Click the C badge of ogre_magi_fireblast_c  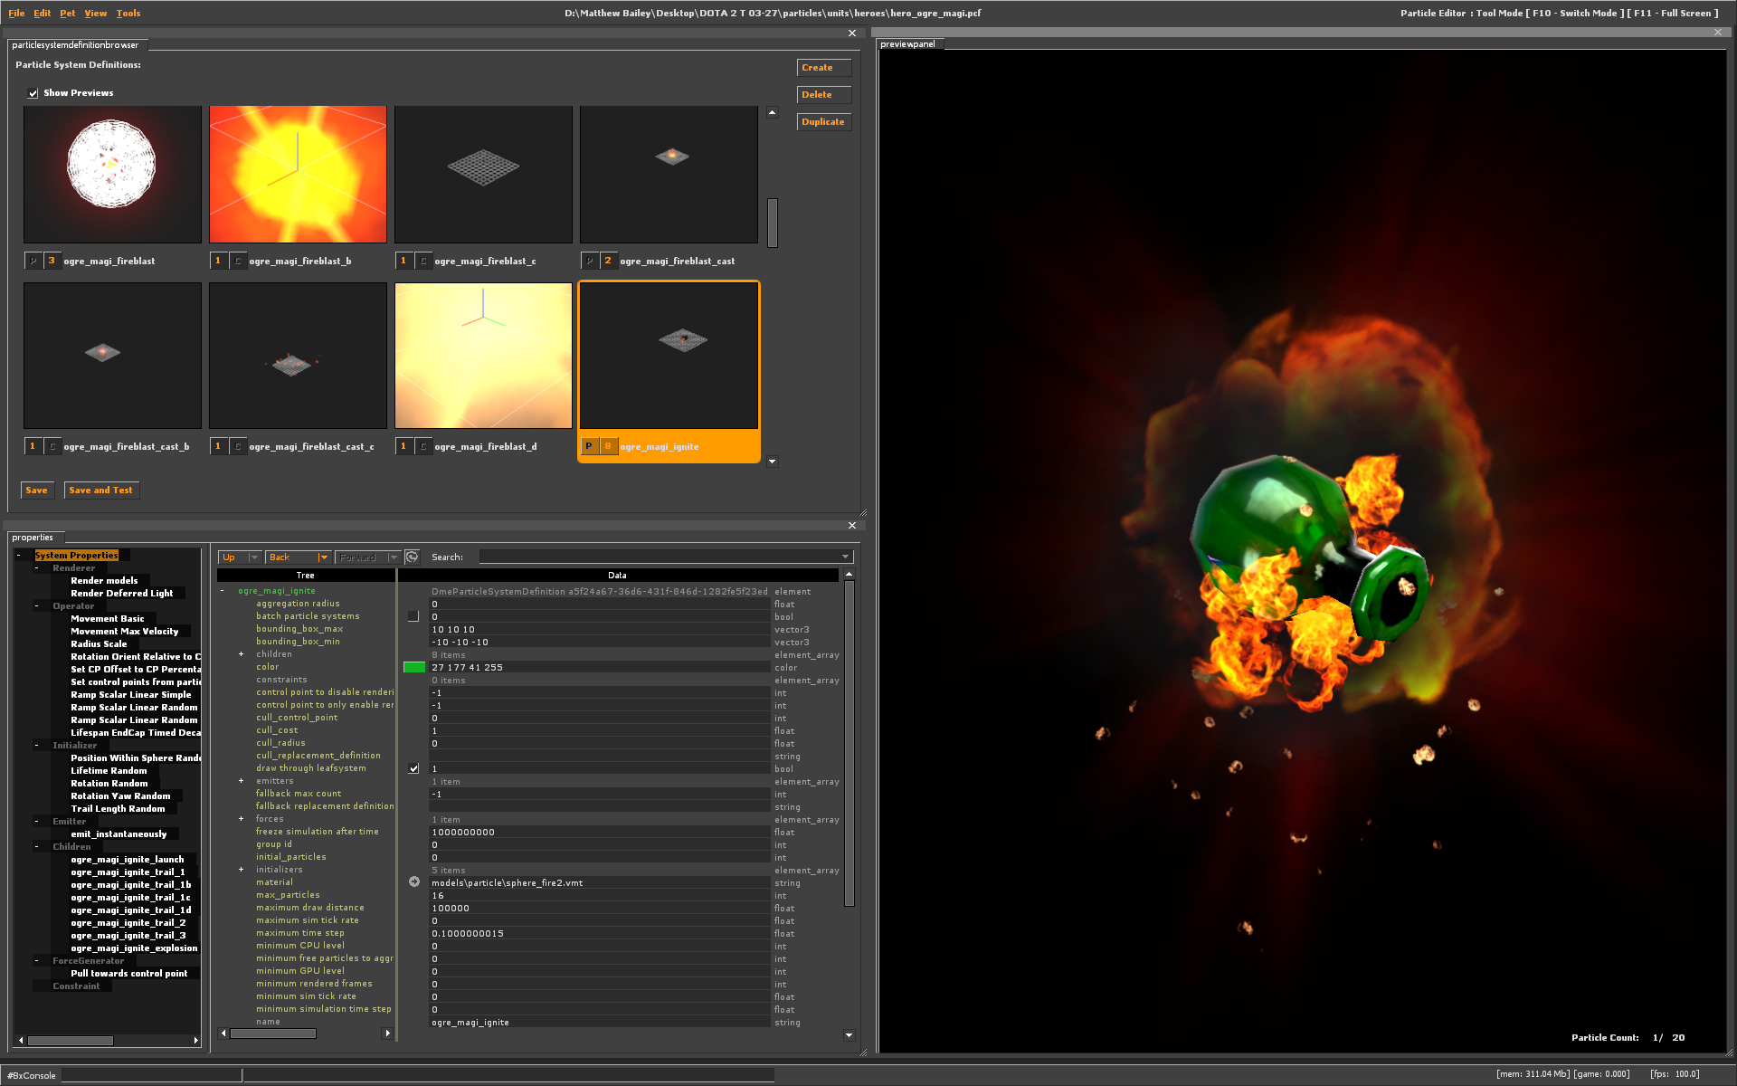click(423, 261)
